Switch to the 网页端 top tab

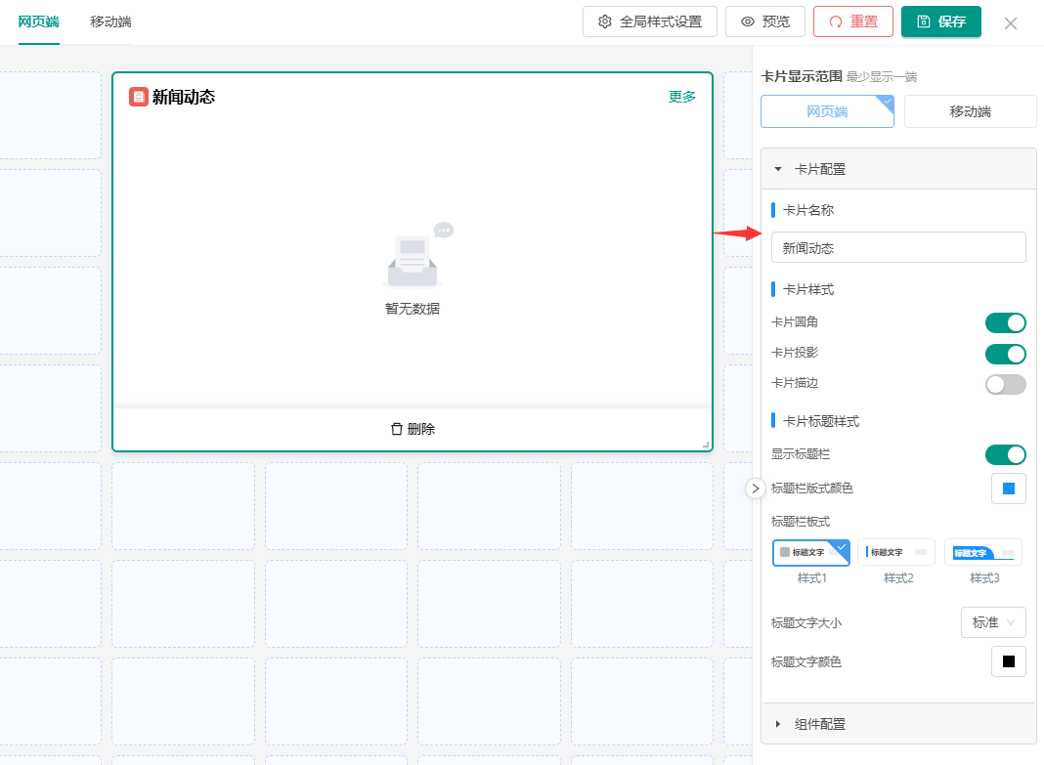point(39,21)
